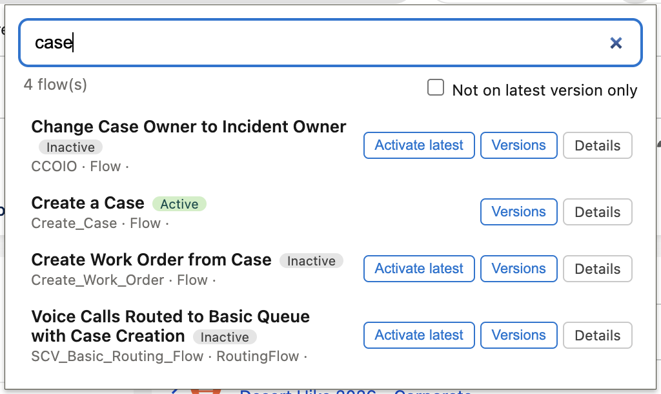Open Details for Change Case Owner to Incident Owner

(597, 145)
